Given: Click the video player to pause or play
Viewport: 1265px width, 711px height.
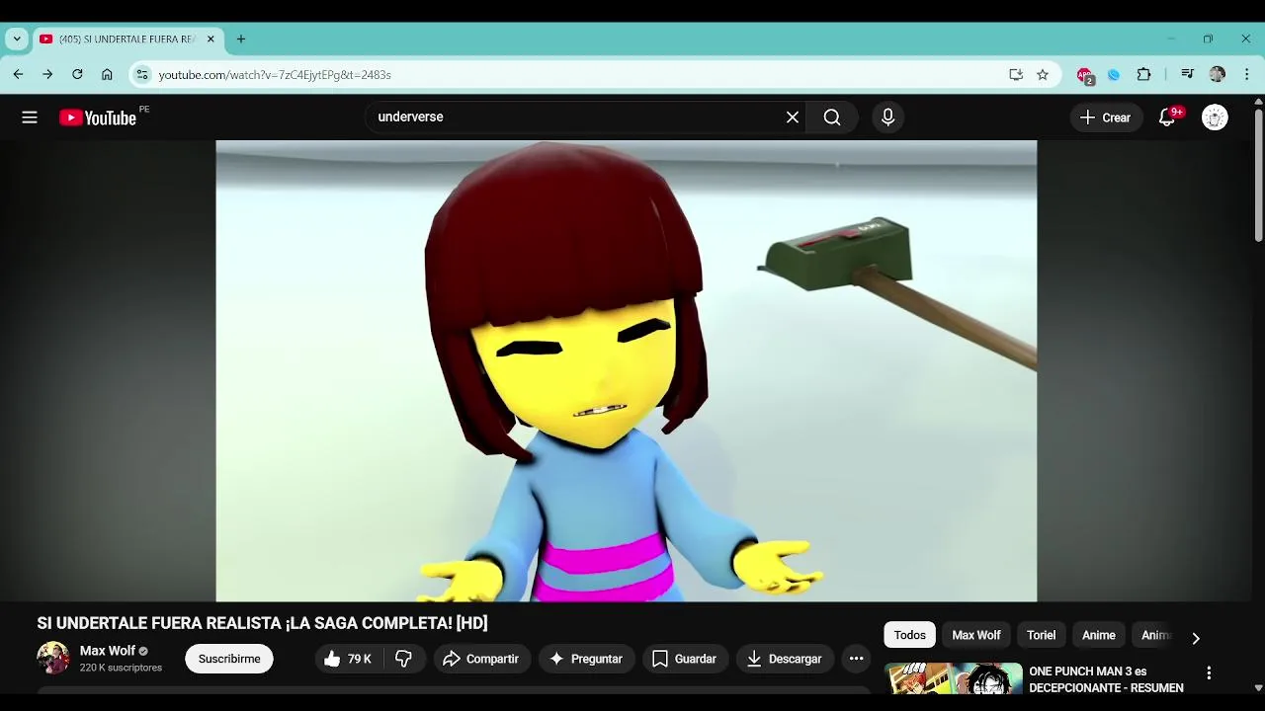Looking at the screenshot, I should pos(627,370).
